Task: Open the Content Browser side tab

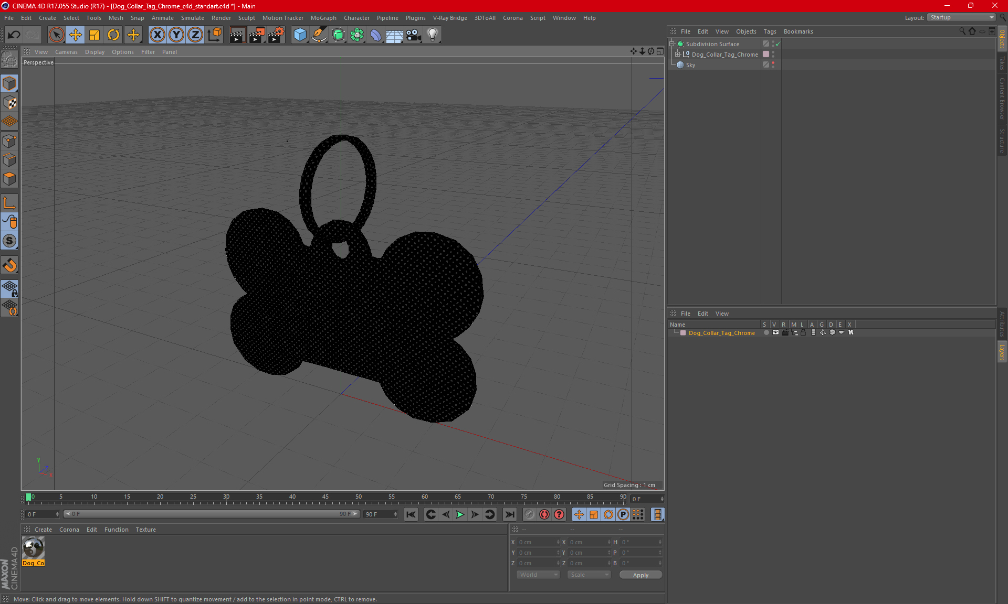Action: point(1002,99)
